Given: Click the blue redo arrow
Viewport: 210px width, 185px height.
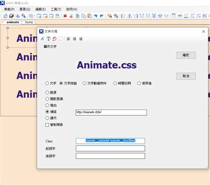Looking at the screenshot, I should pos(101,16).
